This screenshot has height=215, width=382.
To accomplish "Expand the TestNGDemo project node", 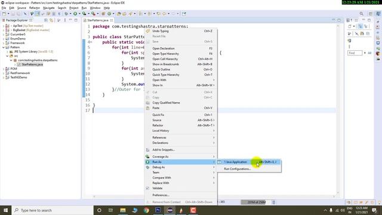I will (4, 77).
